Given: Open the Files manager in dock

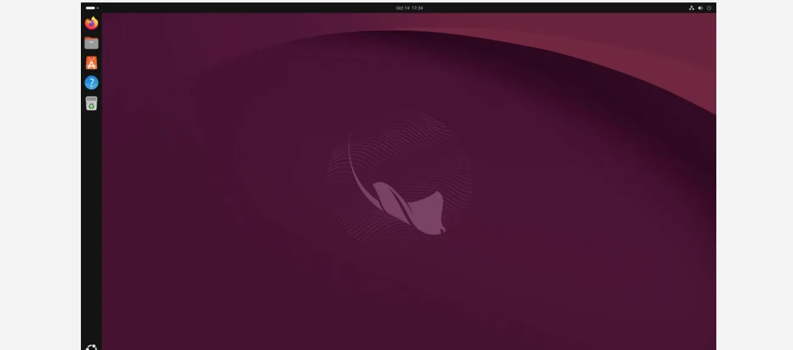Looking at the screenshot, I should pyautogui.click(x=91, y=43).
